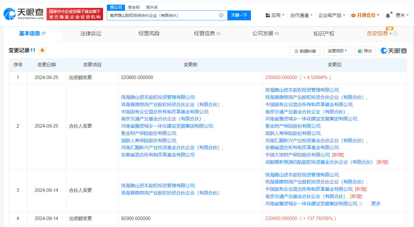Viewport: 414px width, 227px height.
Task: Click the 天眼查 logo in the header
Action: click(x=24, y=14)
